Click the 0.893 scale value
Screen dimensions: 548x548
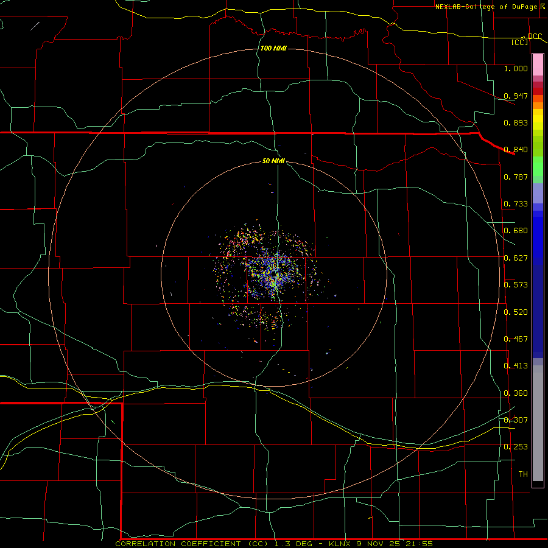tap(516, 122)
